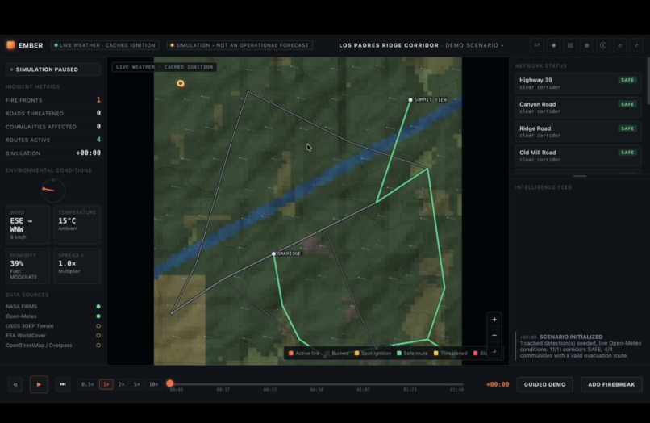Click the Active fire legend swatch
This screenshot has height=423, width=650.
[x=291, y=354]
